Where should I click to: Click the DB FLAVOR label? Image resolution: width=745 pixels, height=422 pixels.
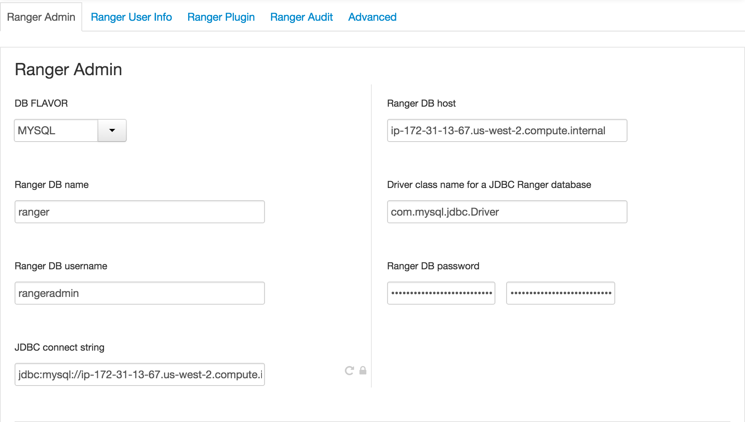[x=41, y=103]
